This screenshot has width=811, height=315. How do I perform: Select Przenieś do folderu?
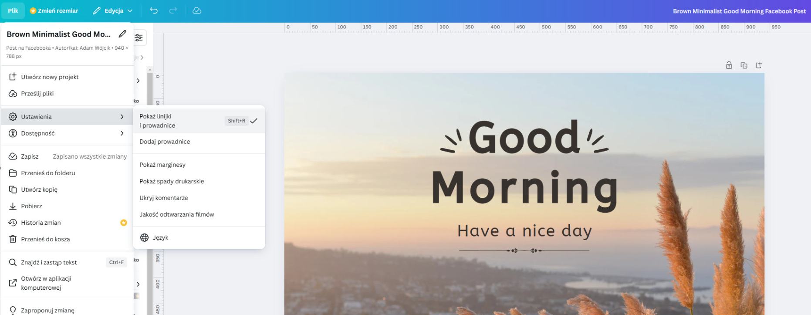point(67,173)
